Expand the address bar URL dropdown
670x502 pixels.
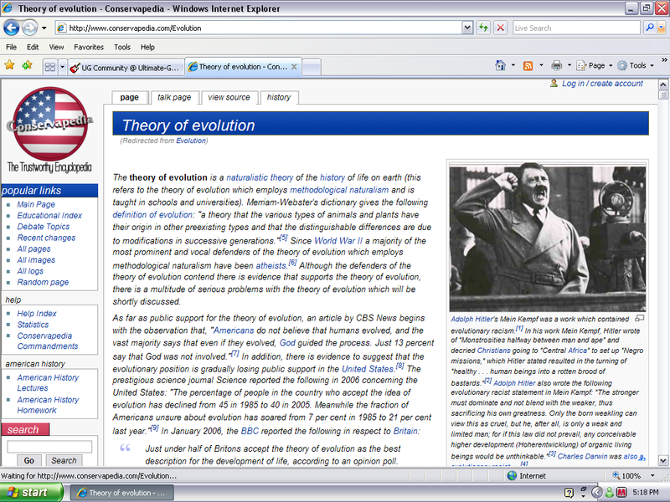pos(467,28)
